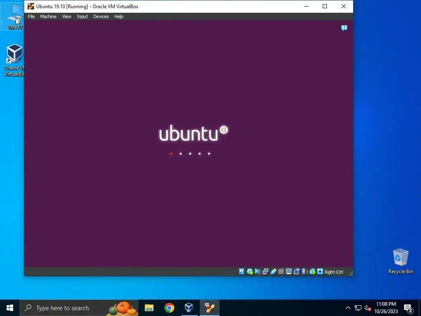Viewport: 421px width, 316px height.
Task: Click the USB devices status icon
Action: point(273,272)
